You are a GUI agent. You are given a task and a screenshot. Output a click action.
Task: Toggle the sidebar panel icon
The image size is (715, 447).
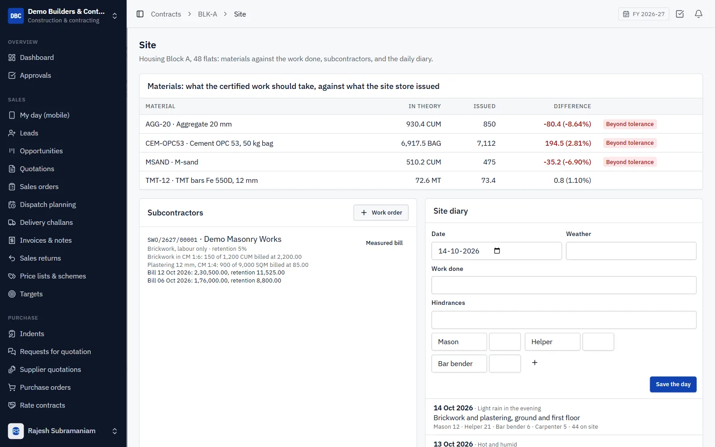pyautogui.click(x=140, y=14)
